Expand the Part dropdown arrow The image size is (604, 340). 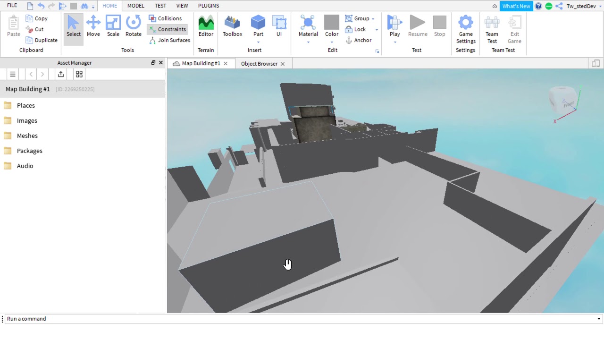click(258, 42)
